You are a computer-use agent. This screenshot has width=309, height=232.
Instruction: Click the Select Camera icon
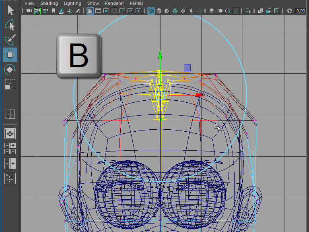tap(29, 11)
